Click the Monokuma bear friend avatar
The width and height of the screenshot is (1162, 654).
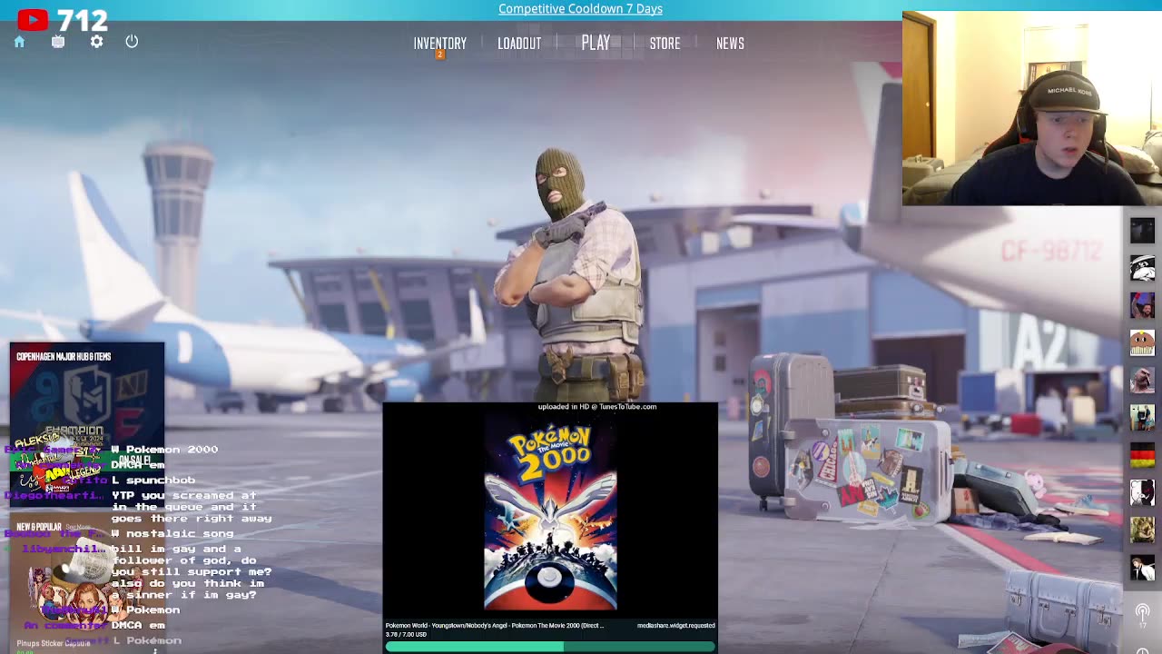click(x=1142, y=493)
